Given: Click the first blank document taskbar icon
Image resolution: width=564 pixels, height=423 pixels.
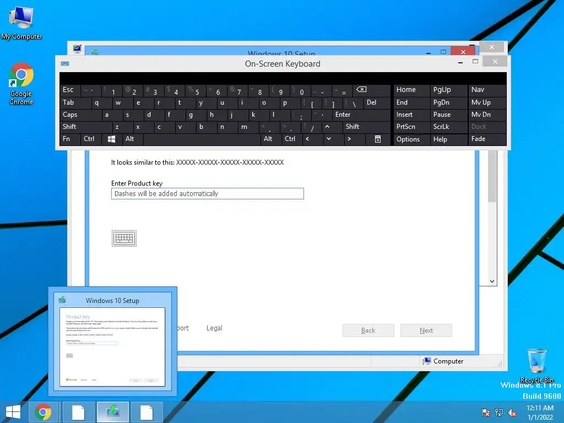Looking at the screenshot, I should pos(78,412).
